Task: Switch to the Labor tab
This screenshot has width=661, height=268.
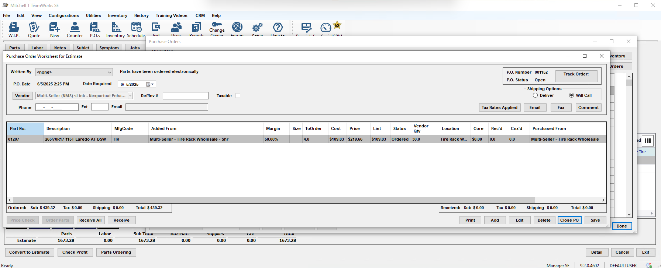Action: tap(37, 48)
